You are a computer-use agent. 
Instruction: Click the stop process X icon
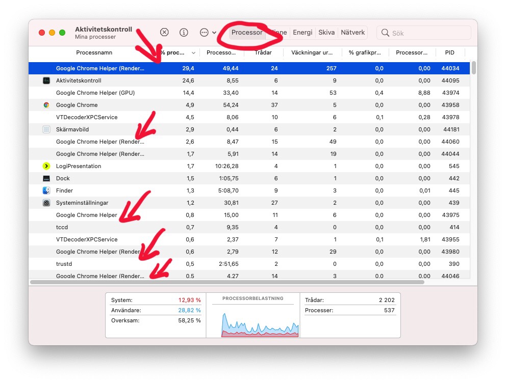164,32
